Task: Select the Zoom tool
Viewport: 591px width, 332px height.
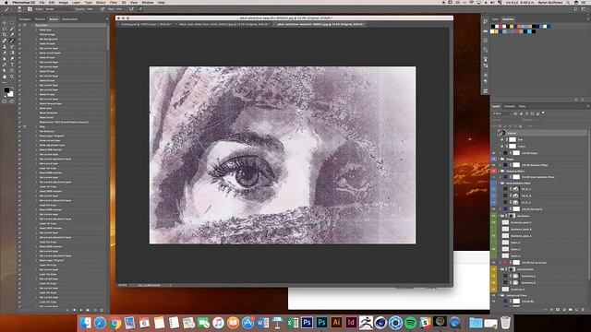Action: pos(12,77)
